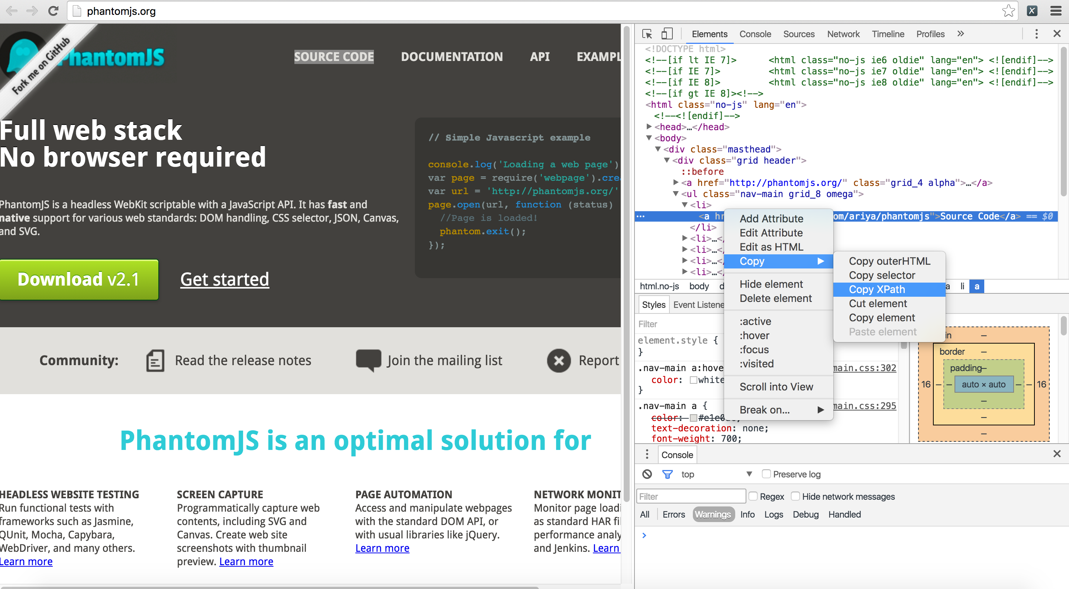The height and width of the screenshot is (589, 1069).
Task: Click the address bar URL
Action: point(121,11)
